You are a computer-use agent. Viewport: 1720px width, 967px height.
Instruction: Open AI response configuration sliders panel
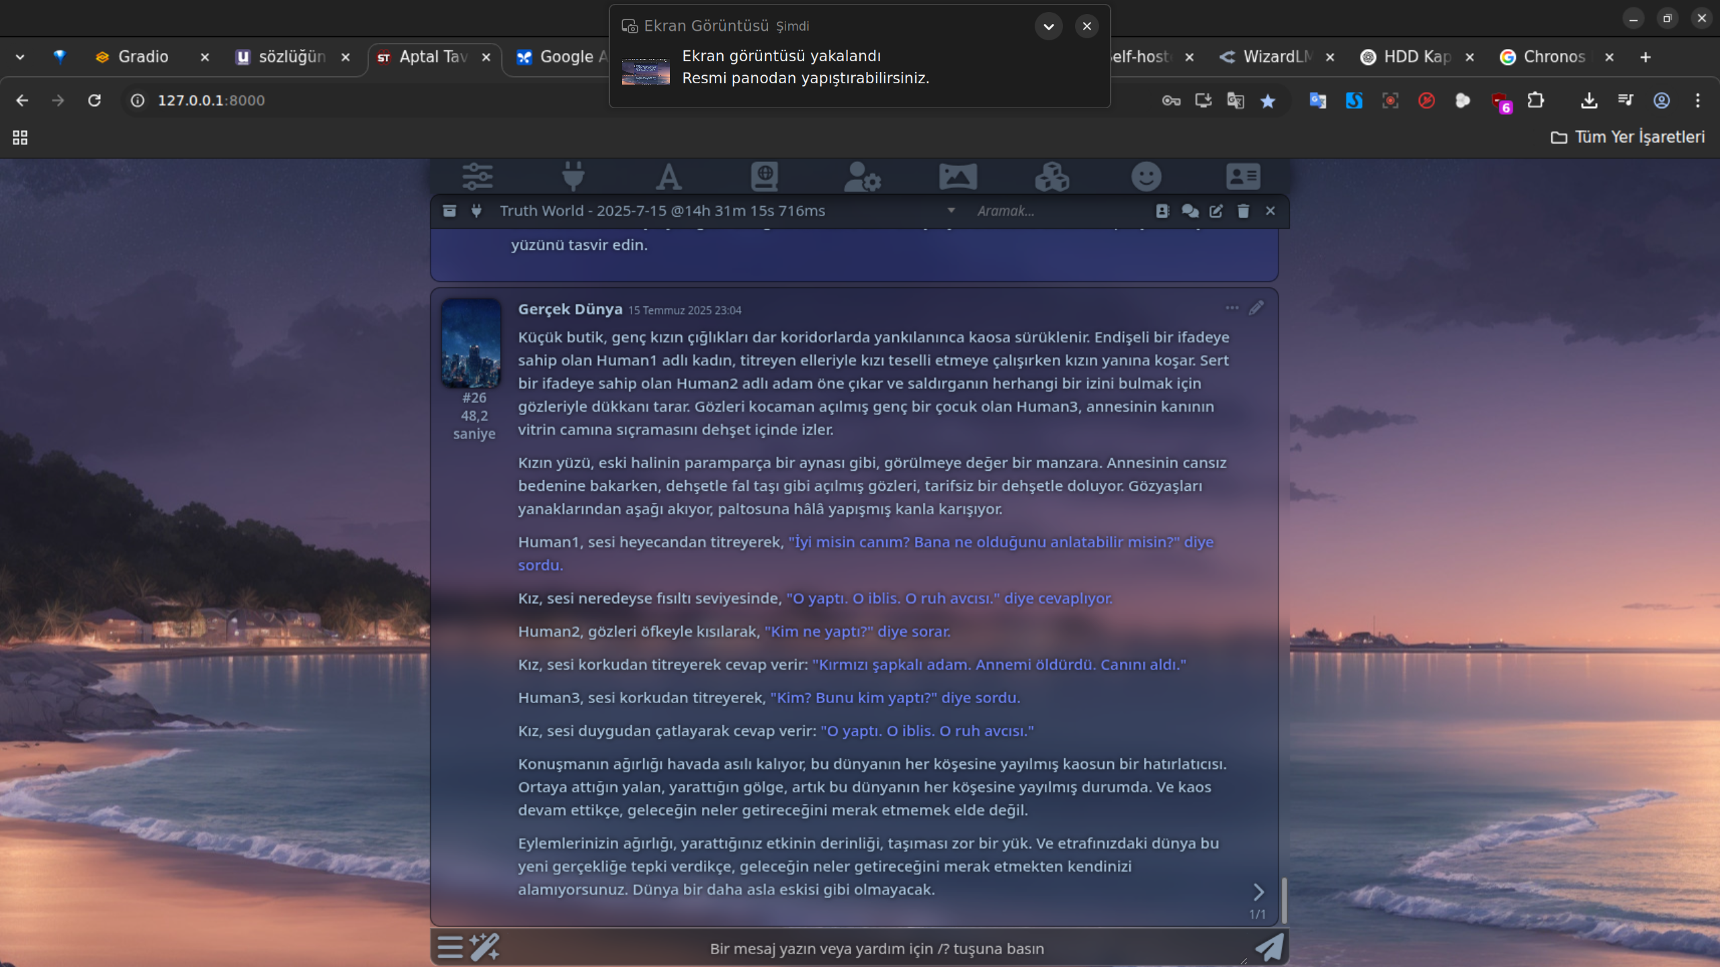[478, 177]
